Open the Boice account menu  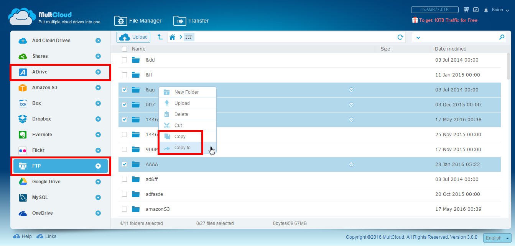coord(500,10)
